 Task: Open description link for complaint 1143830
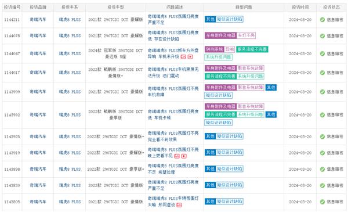tap(173, 185)
